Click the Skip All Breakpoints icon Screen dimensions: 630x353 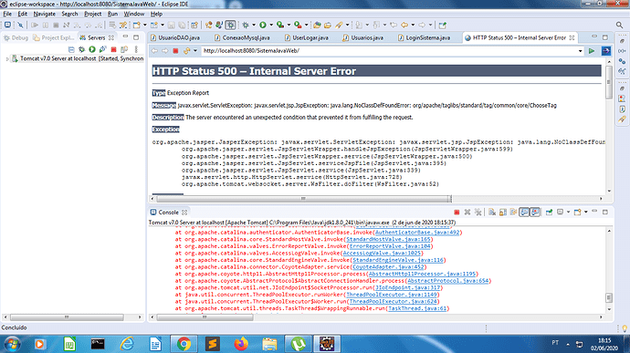pyautogui.click(x=20, y=25)
